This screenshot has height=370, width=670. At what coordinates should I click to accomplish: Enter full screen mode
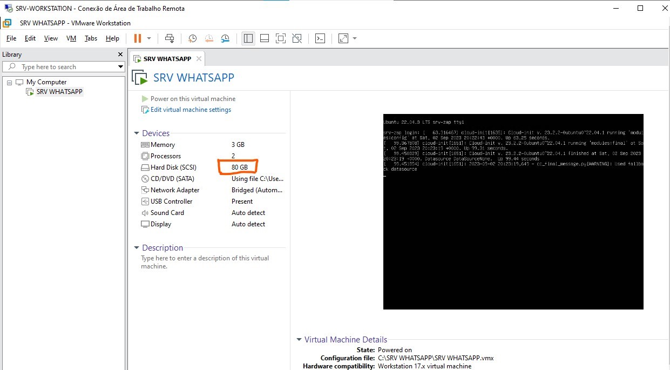(x=280, y=38)
